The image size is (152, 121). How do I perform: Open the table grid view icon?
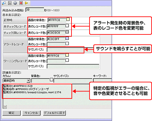[10, 3]
